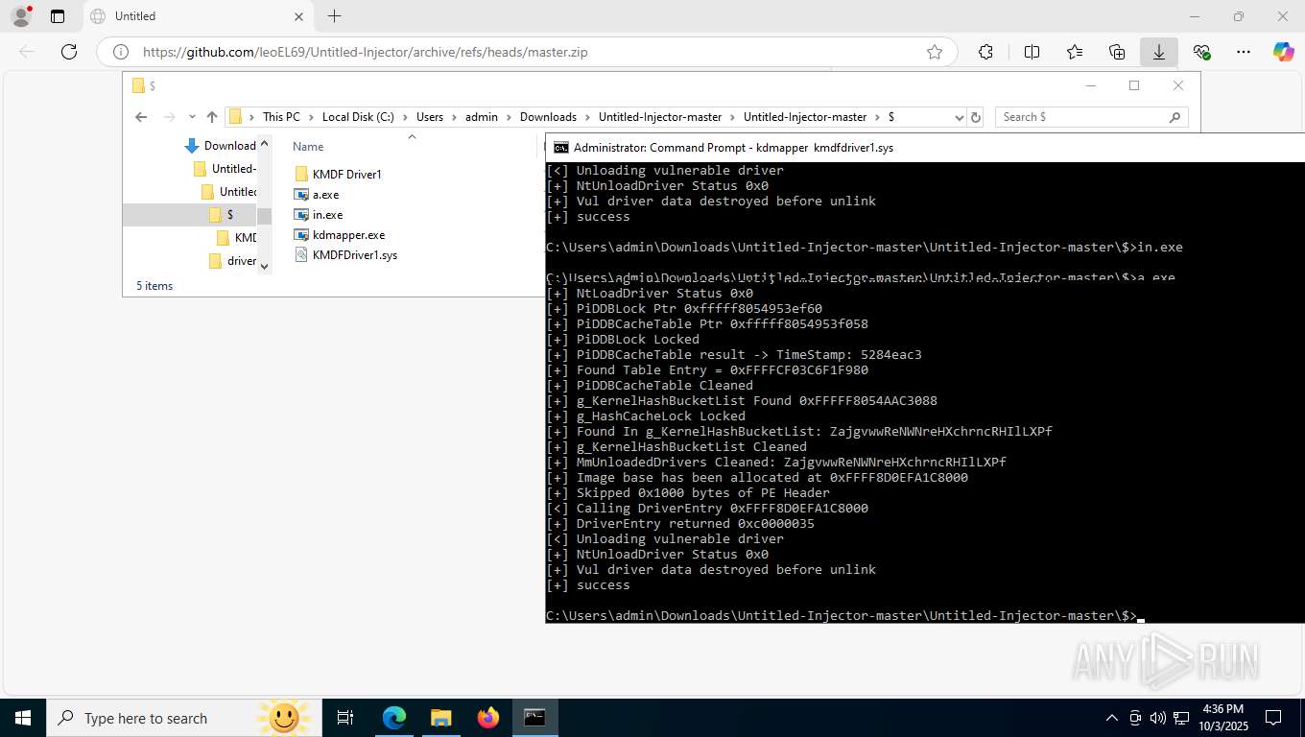The image size is (1305, 737).
Task: Select the KMD folder in navigation tree
Action: tap(236, 238)
